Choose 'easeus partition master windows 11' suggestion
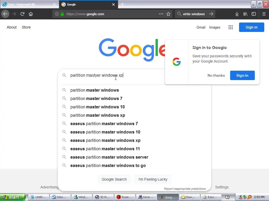The width and height of the screenshot is (269, 201). [134, 149]
